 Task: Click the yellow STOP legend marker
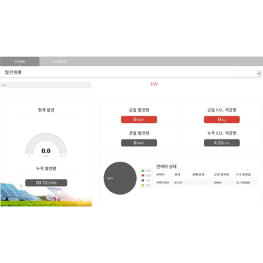pos(143,185)
